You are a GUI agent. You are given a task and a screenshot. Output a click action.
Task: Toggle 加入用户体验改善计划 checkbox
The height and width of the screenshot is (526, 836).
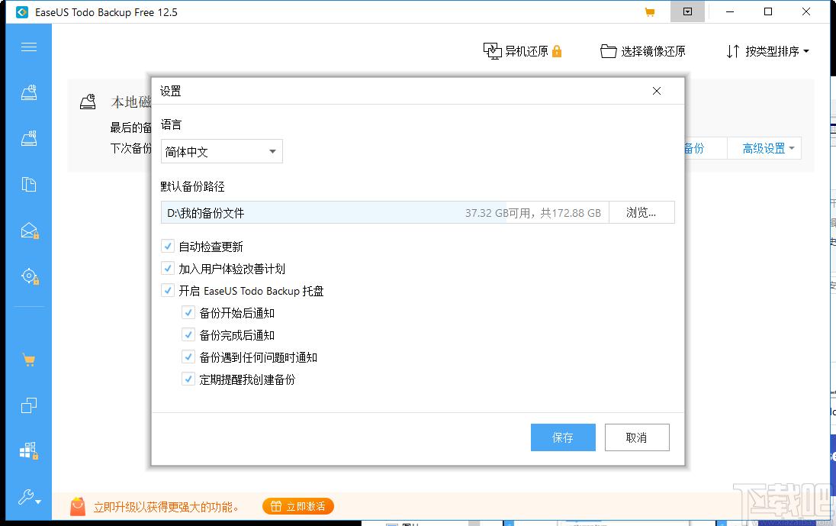168,268
